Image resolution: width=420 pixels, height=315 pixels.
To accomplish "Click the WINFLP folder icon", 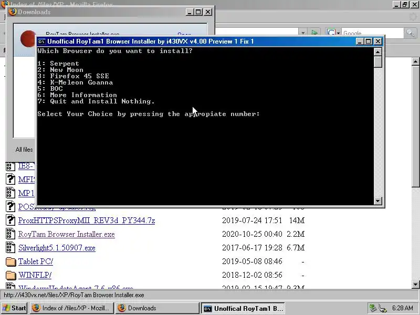I will point(10,275).
